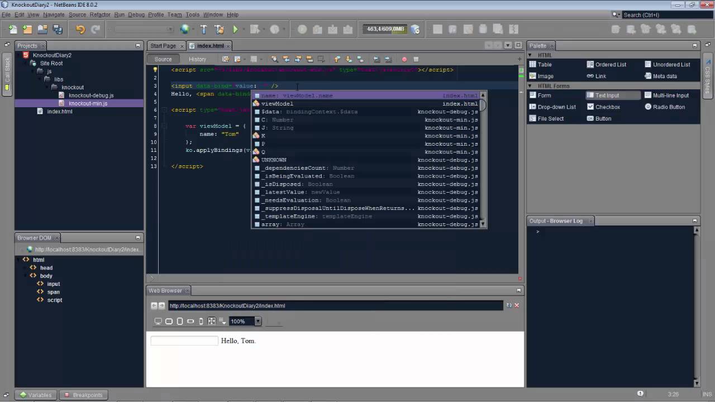The image size is (715, 402).
Task: Click the autocomplete popup scrollbar
Action: point(483,160)
